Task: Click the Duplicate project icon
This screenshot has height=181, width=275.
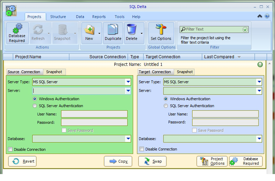Action: [113, 33]
